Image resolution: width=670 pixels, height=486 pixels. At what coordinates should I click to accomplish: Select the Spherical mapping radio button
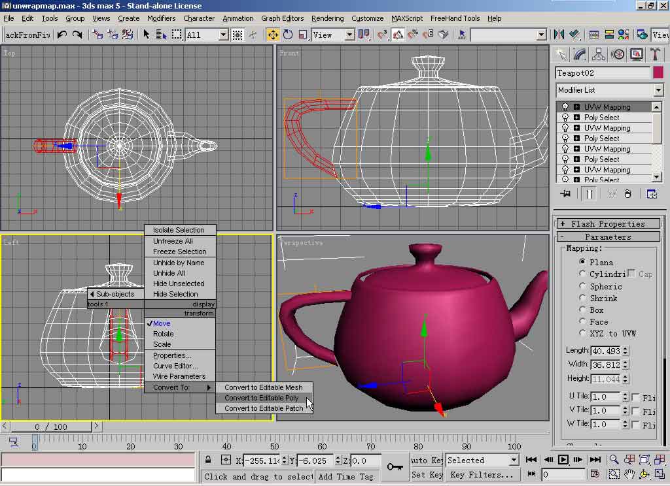(582, 286)
